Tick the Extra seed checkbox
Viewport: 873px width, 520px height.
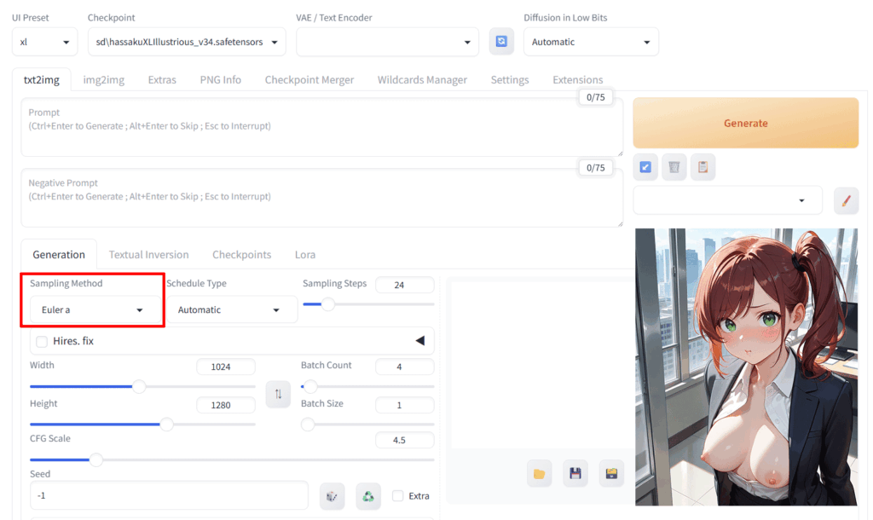pyautogui.click(x=397, y=496)
